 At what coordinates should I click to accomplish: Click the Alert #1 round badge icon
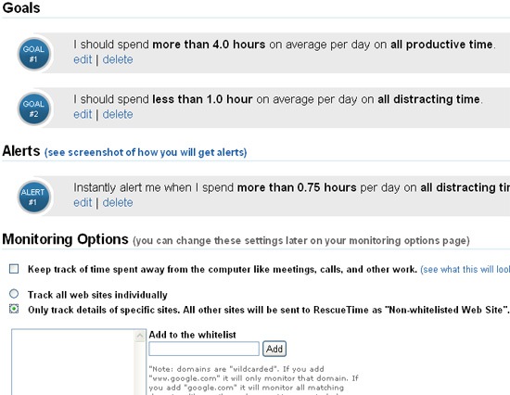pos(33,197)
